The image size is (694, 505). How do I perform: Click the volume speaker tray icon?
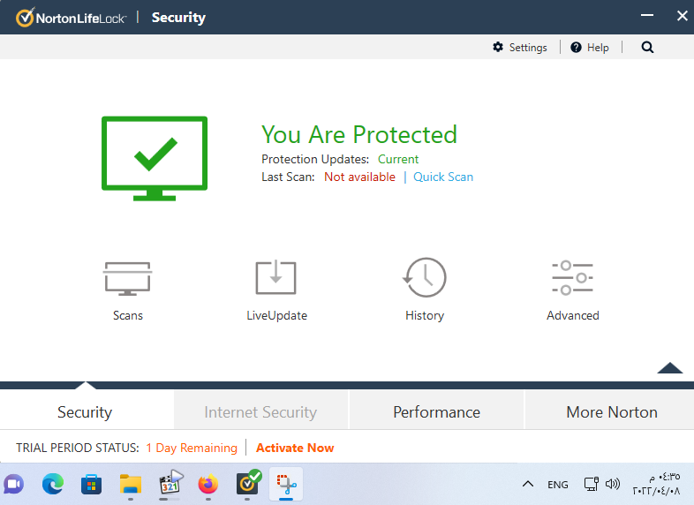[613, 484]
